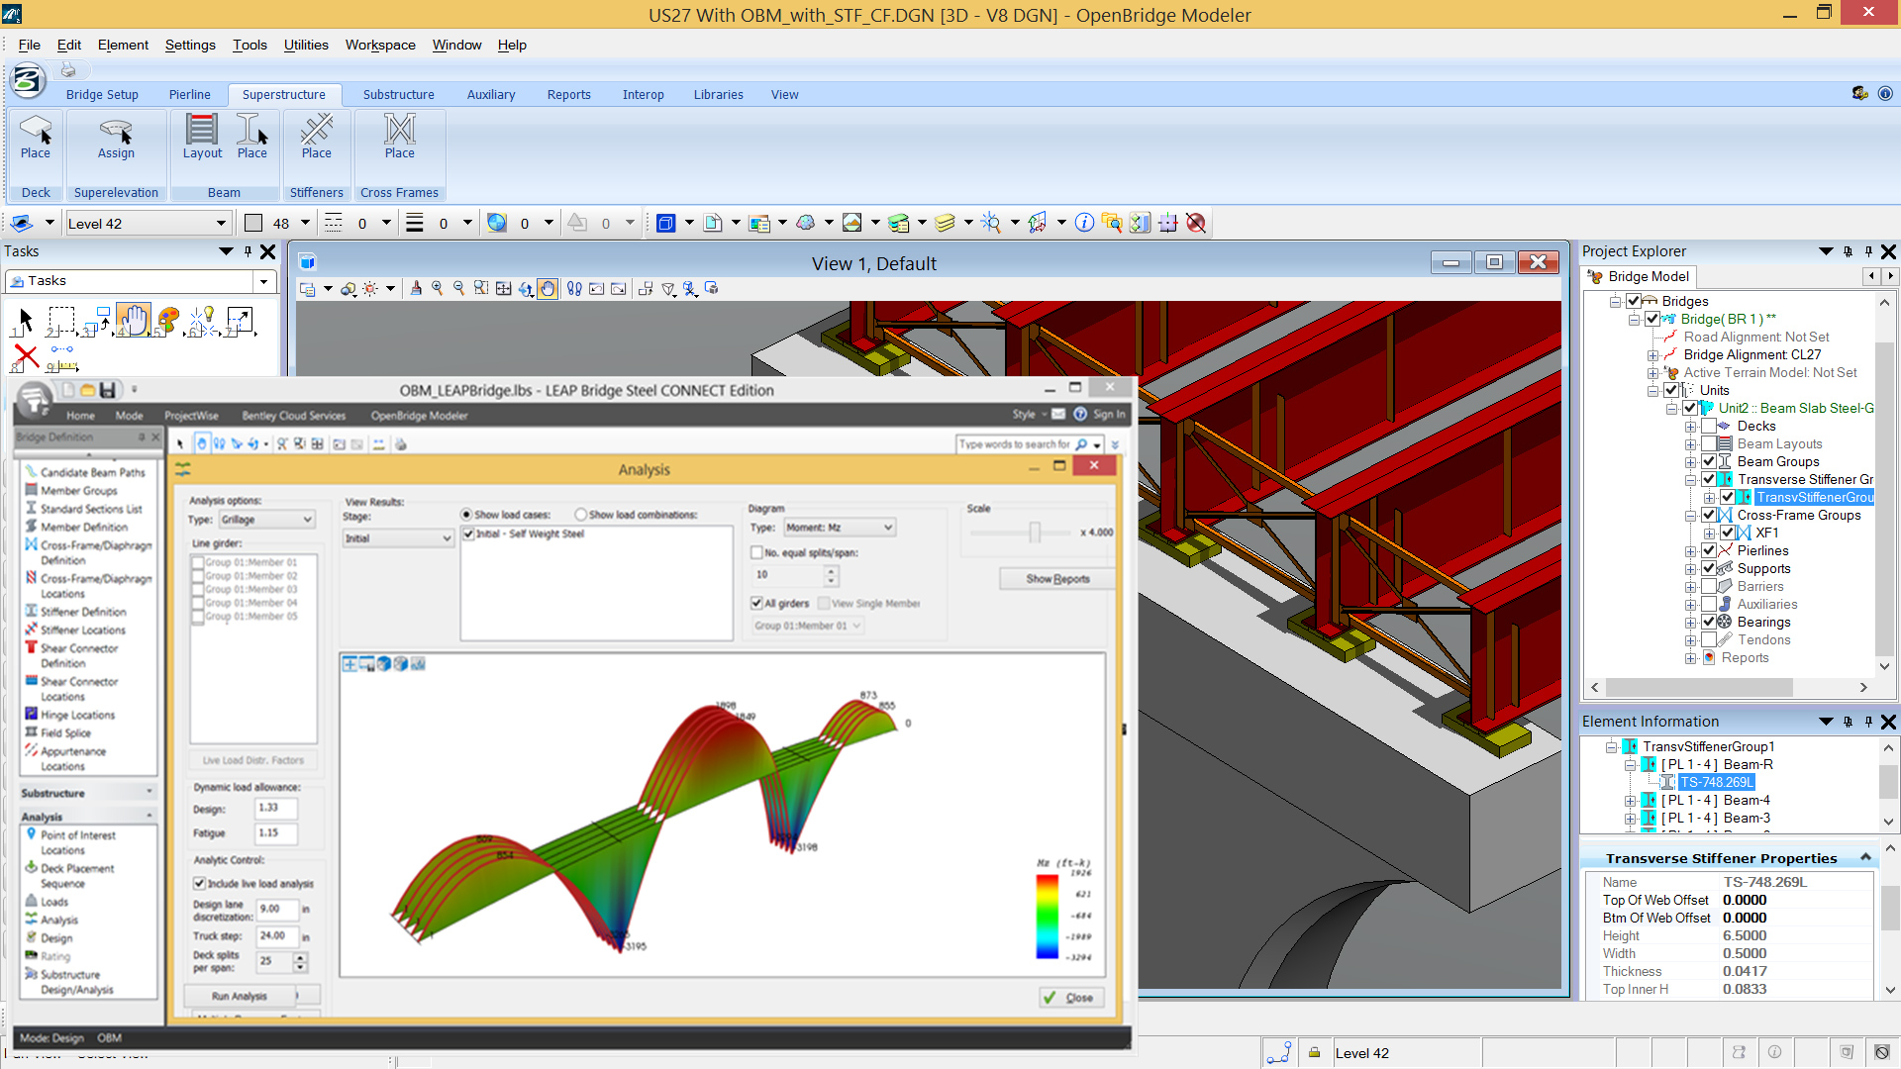Adjust the diagram Scale slider handle
1901x1069 pixels.
1035,533
